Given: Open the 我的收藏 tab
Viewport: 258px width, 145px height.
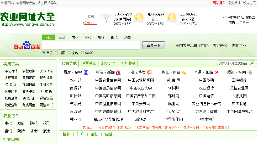Looking at the screenshot, I should [x=128, y=64].
